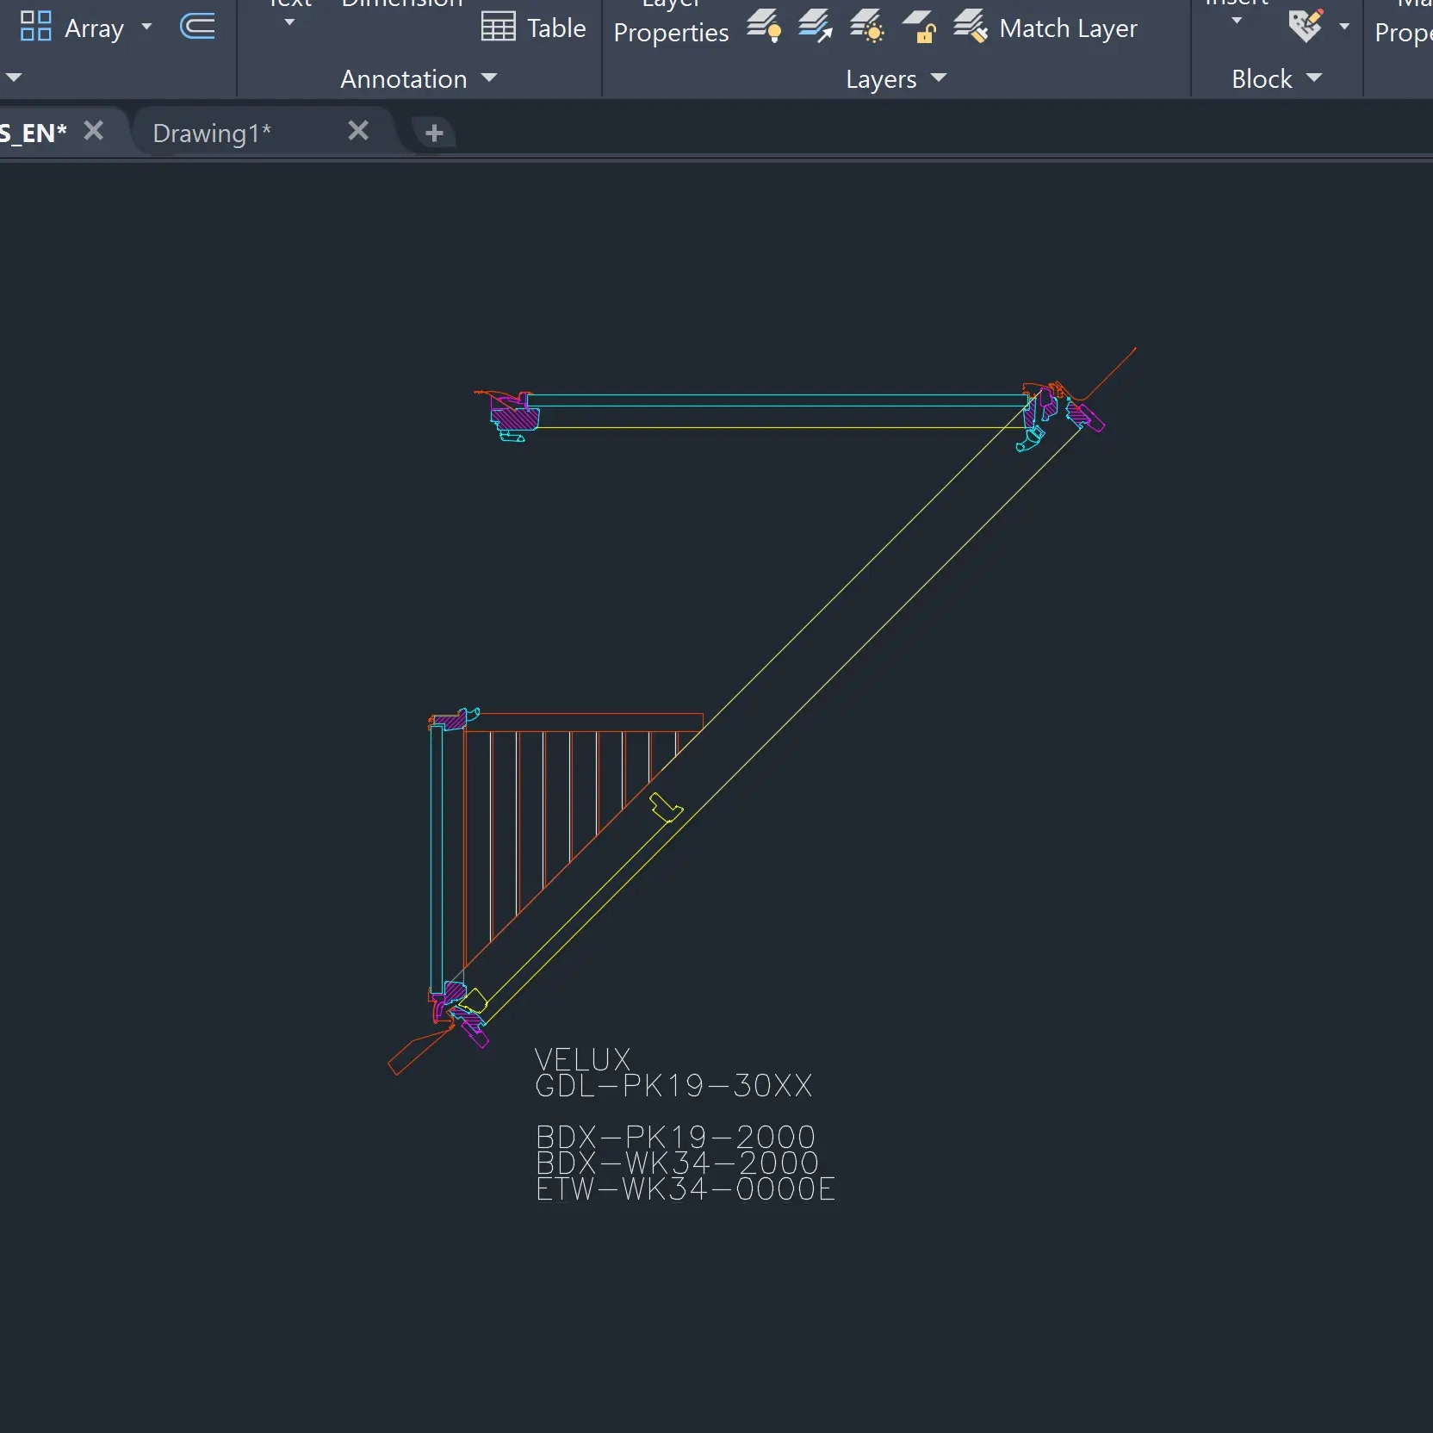Select the BDX-PK19-2000 text label
This screenshot has width=1433, height=1433.
coord(675,1137)
